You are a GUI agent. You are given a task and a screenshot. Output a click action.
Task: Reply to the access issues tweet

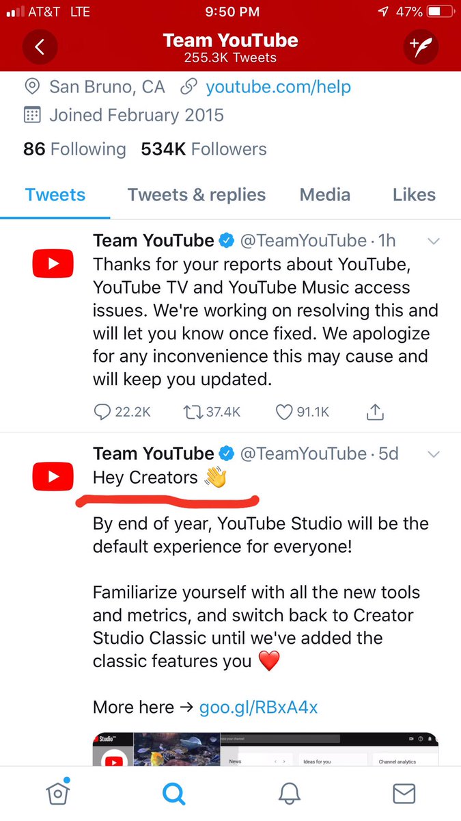click(x=122, y=412)
